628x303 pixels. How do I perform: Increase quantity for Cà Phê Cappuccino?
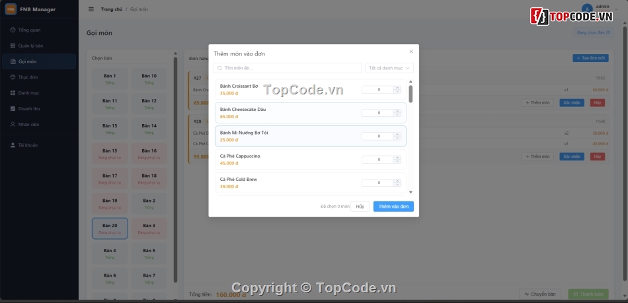[397, 158]
